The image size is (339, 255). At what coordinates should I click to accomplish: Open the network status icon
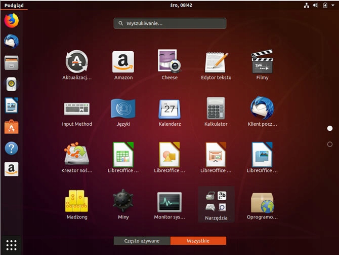coord(306,5)
